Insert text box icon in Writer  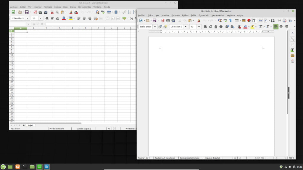pos(254,21)
